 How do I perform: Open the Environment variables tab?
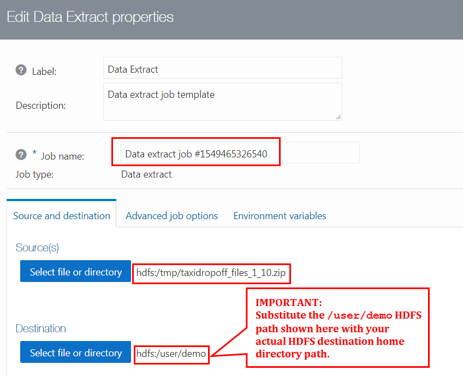(280, 216)
